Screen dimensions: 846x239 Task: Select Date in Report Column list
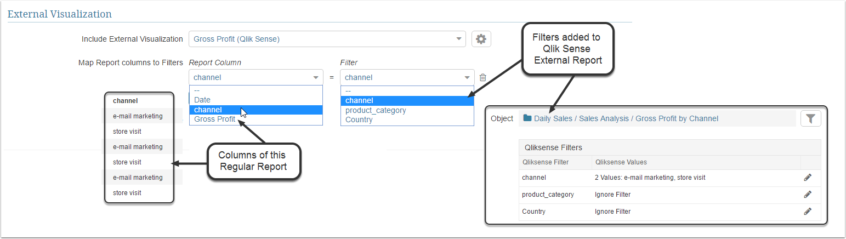(x=202, y=100)
